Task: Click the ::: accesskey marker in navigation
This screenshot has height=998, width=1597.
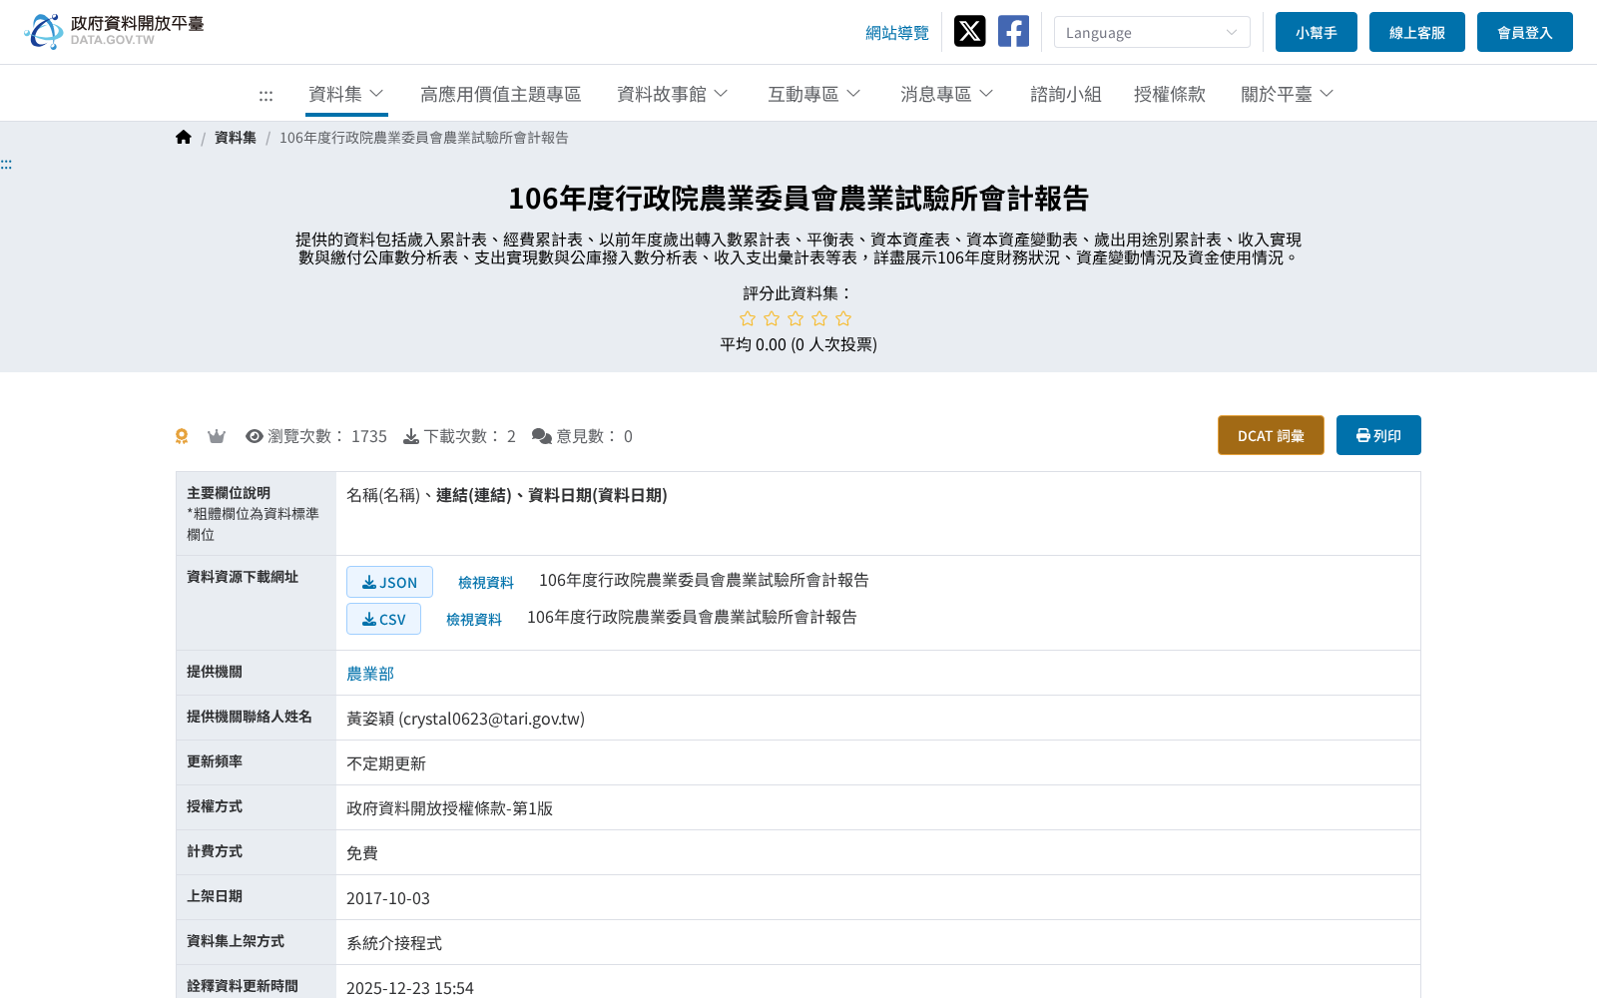Action: coord(266,95)
